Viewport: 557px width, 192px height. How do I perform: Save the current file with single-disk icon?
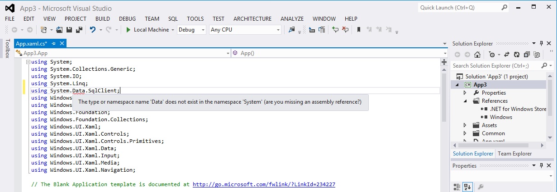(x=69, y=30)
